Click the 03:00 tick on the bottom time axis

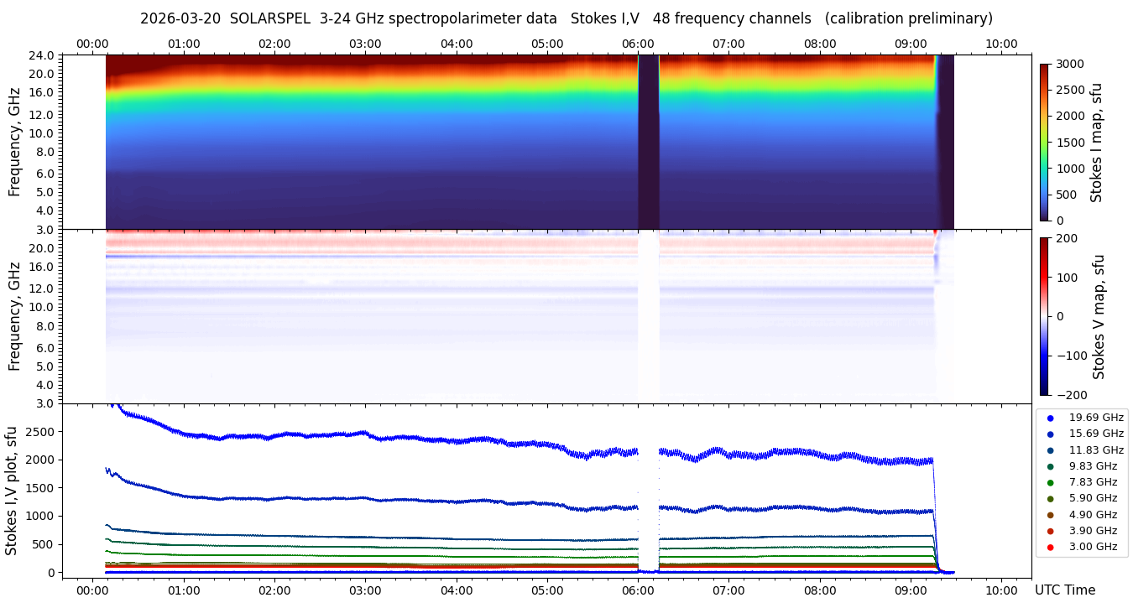(x=365, y=590)
